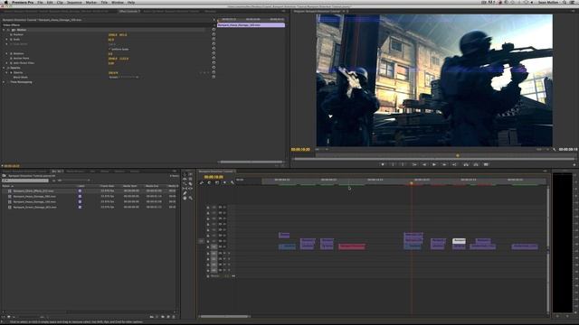
Task: Step back one frame in Program Monitor
Action: tap(424, 164)
